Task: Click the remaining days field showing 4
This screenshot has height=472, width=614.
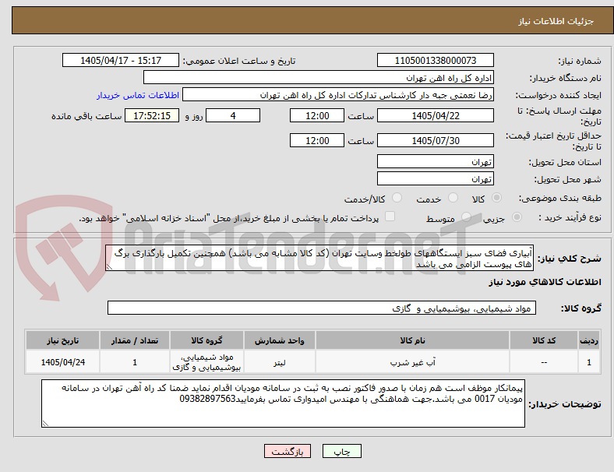Action: (x=233, y=115)
